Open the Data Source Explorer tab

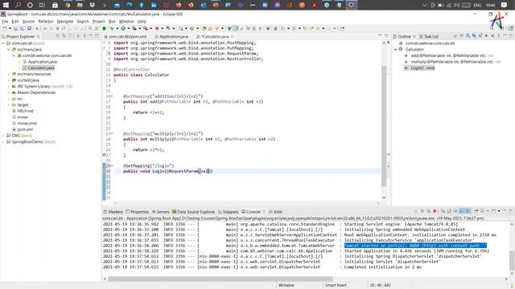coord(193,212)
